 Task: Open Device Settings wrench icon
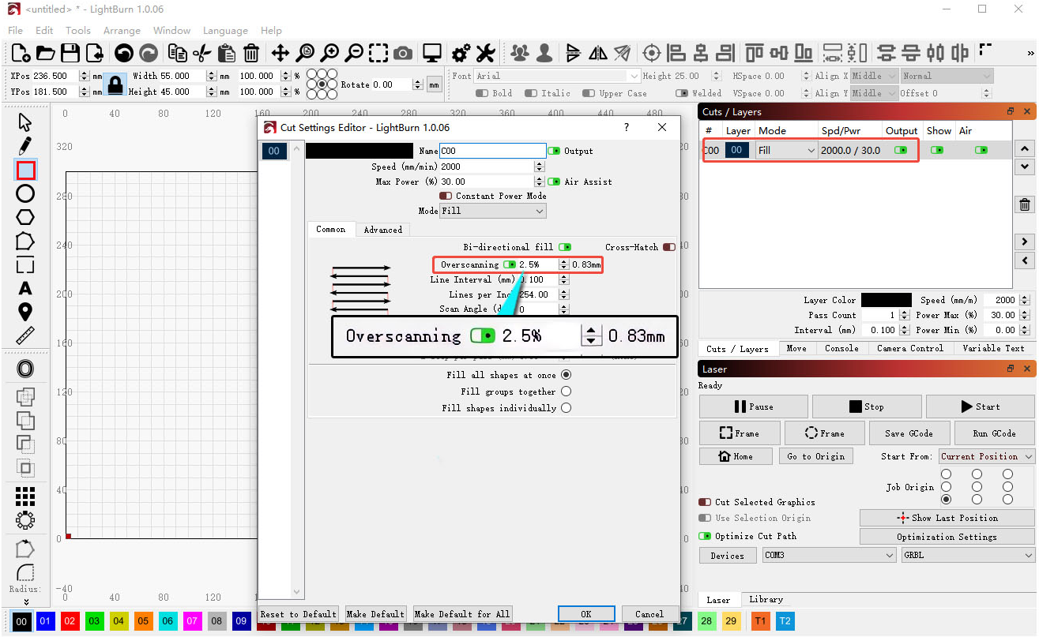(485, 53)
